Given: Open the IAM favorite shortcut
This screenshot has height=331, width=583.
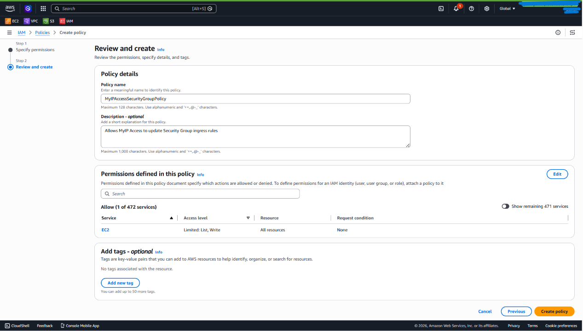Looking at the screenshot, I should [x=66, y=21].
